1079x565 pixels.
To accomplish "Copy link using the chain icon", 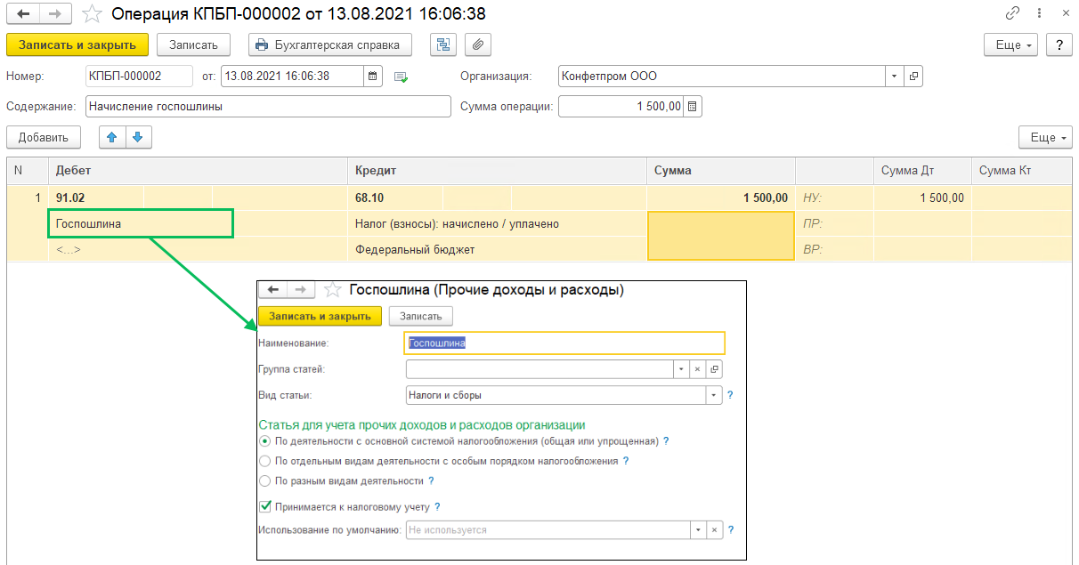I will tap(1012, 14).
